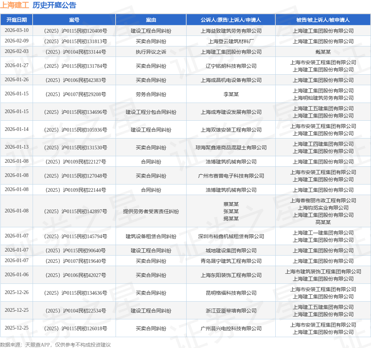The width and height of the screenshot is (371, 348).
Task: Click plaintiff 揭某某
Action: coord(231,219)
